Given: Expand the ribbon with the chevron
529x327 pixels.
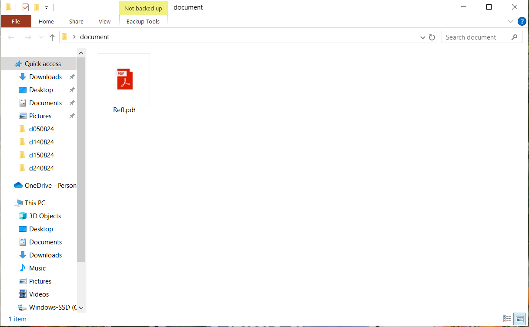Looking at the screenshot, I should point(511,21).
